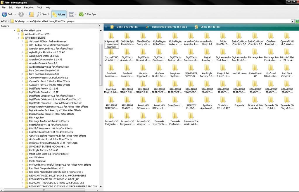Click Share this folder
Viewport: 299px width, 192px height.
click(208, 27)
